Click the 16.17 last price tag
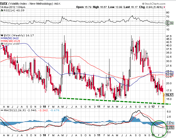The width and height of the screenshot is (176, 138). pos(169,95)
